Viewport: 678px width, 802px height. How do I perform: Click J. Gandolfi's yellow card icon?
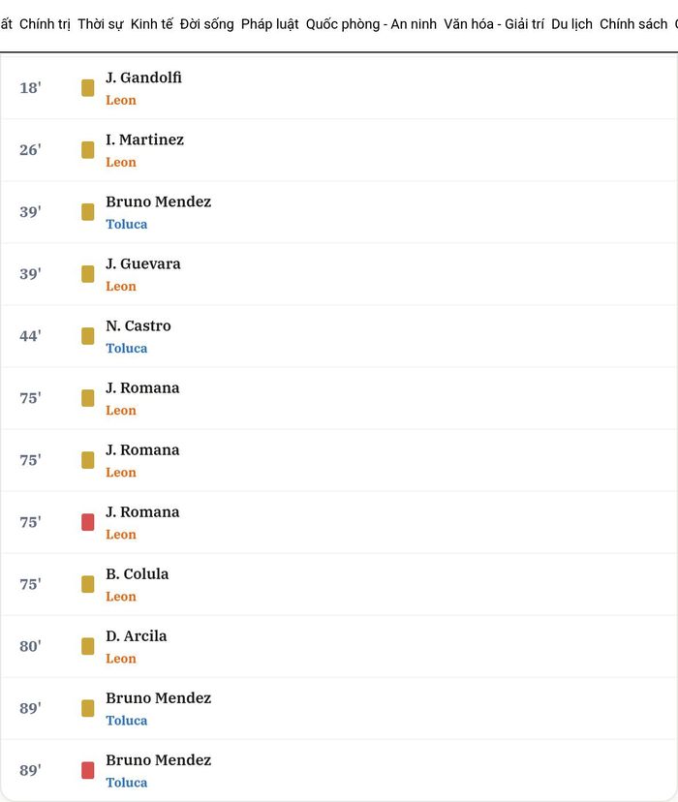[88, 88]
